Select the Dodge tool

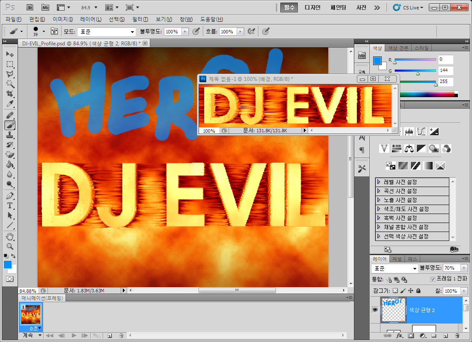click(10, 184)
